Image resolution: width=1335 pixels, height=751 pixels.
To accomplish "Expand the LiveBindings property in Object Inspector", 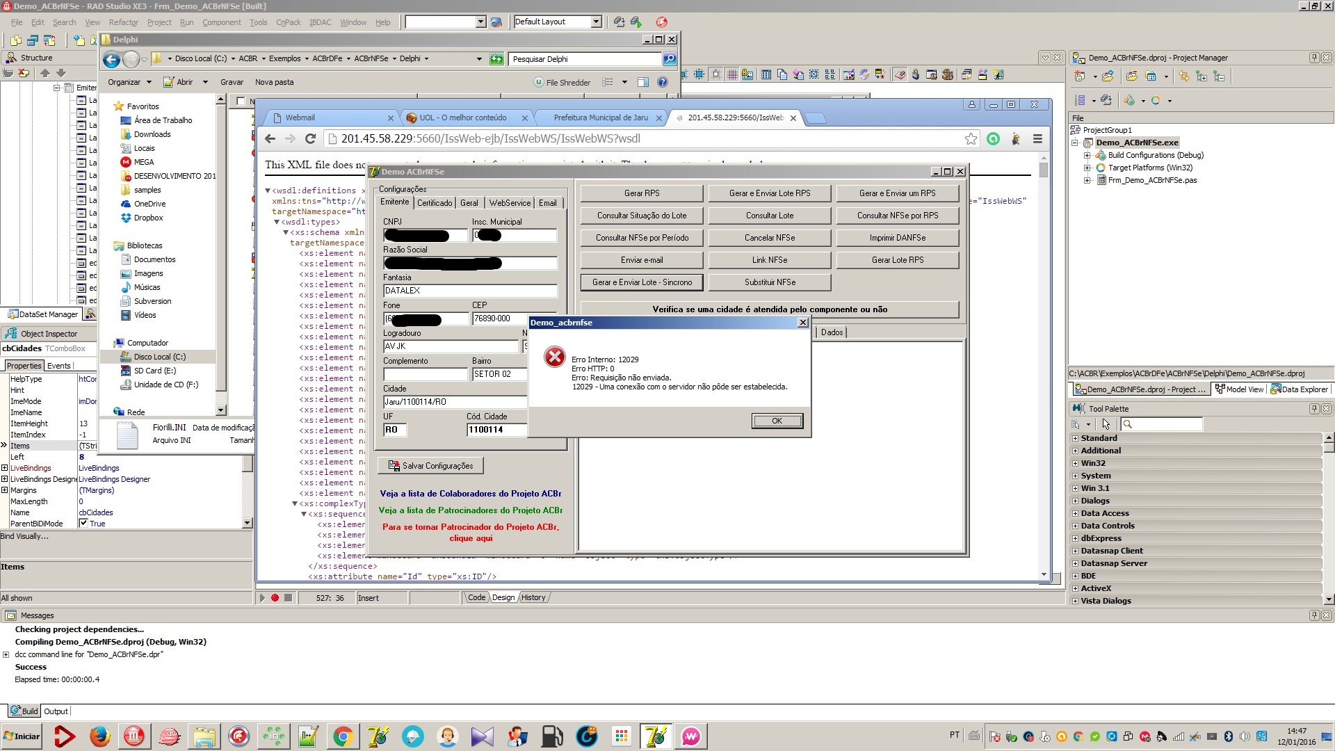I will 5,468.
